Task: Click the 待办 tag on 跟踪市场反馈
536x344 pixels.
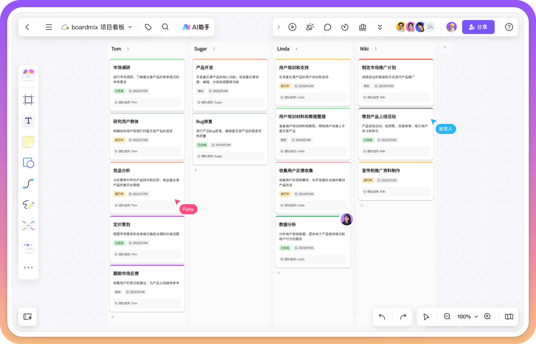Action: coord(118,292)
